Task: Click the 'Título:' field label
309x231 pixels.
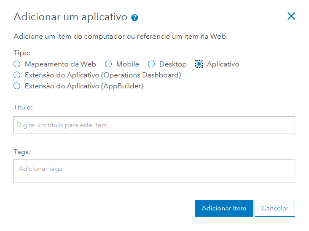Action: click(23, 107)
